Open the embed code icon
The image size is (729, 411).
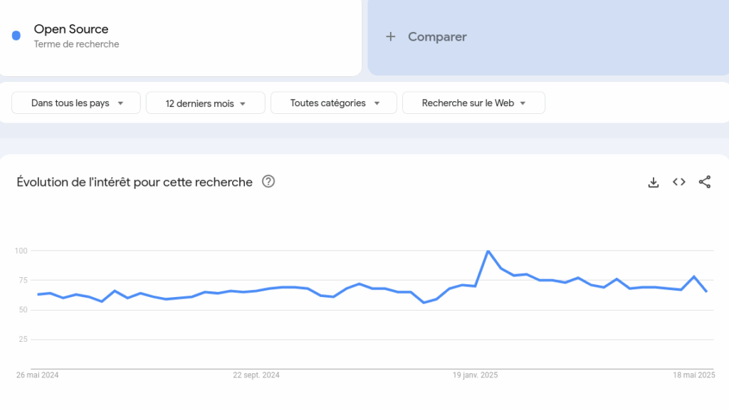click(678, 182)
